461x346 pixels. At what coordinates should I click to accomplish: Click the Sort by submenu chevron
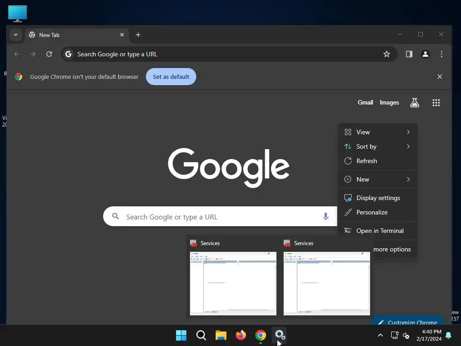point(408,146)
